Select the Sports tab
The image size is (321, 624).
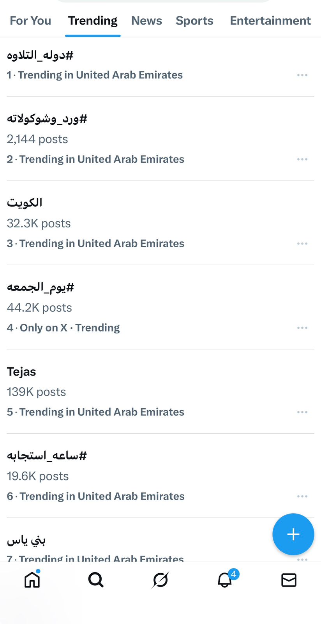click(x=194, y=21)
